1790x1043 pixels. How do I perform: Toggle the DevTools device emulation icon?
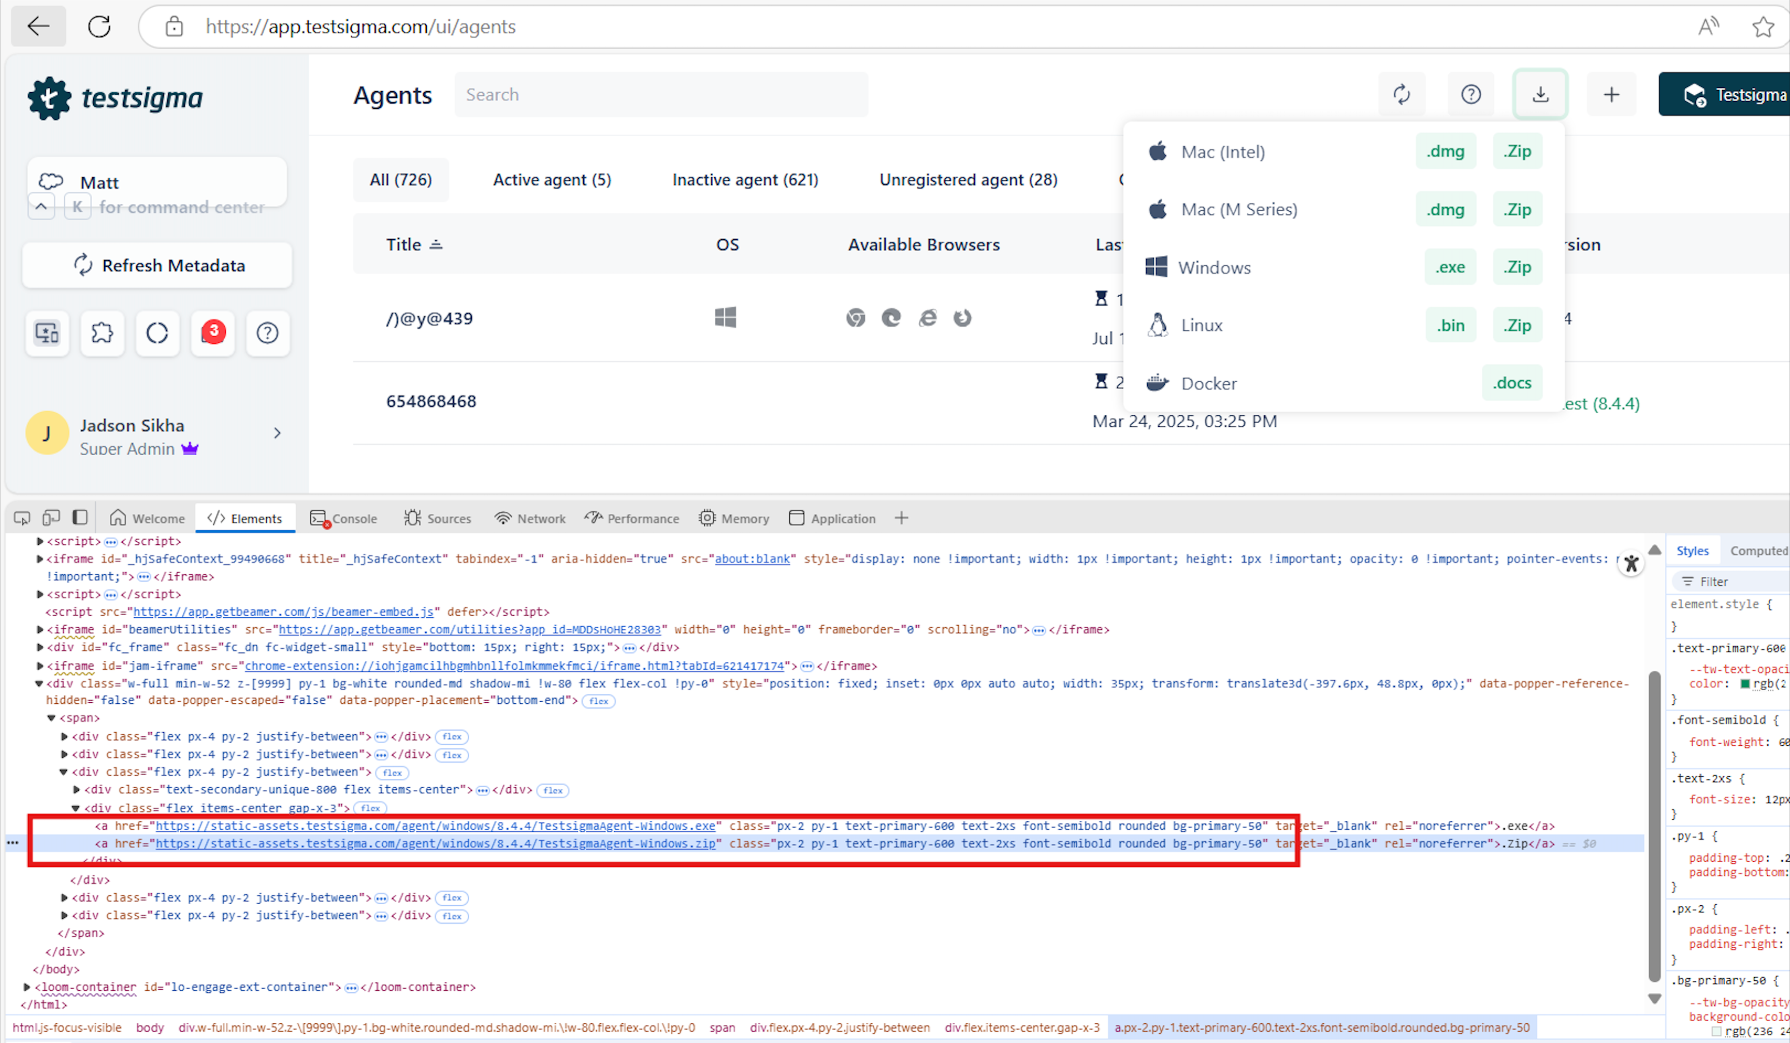(51, 518)
